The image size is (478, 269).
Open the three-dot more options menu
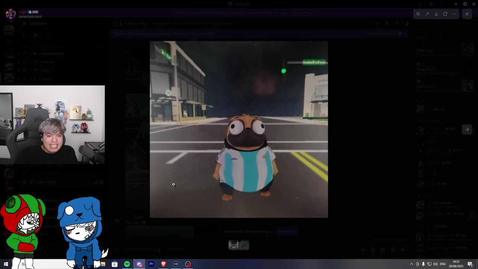click(x=454, y=14)
